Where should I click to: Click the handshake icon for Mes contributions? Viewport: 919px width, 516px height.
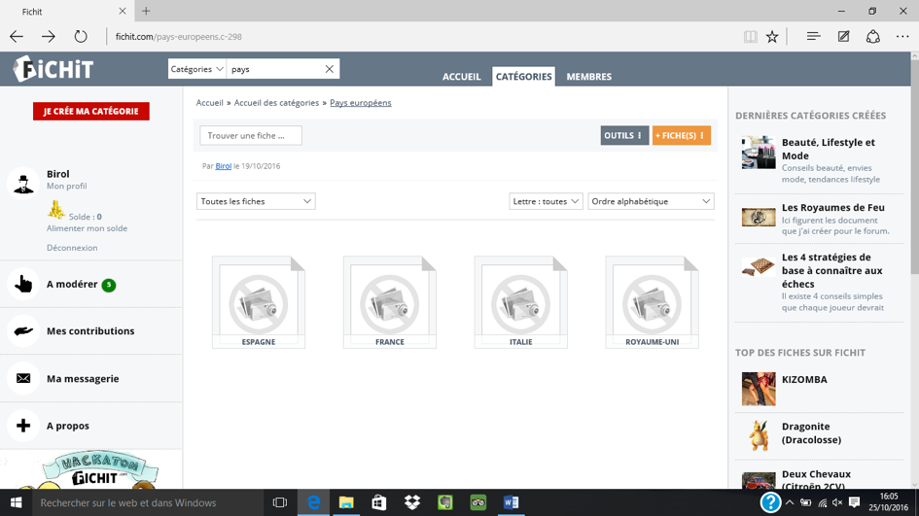point(23,331)
